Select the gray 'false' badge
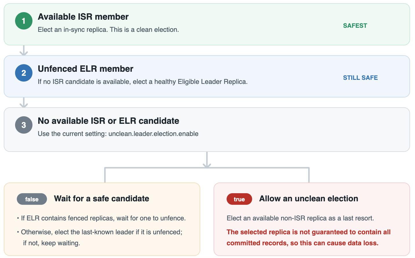This screenshot has height=258, width=415. point(32,199)
